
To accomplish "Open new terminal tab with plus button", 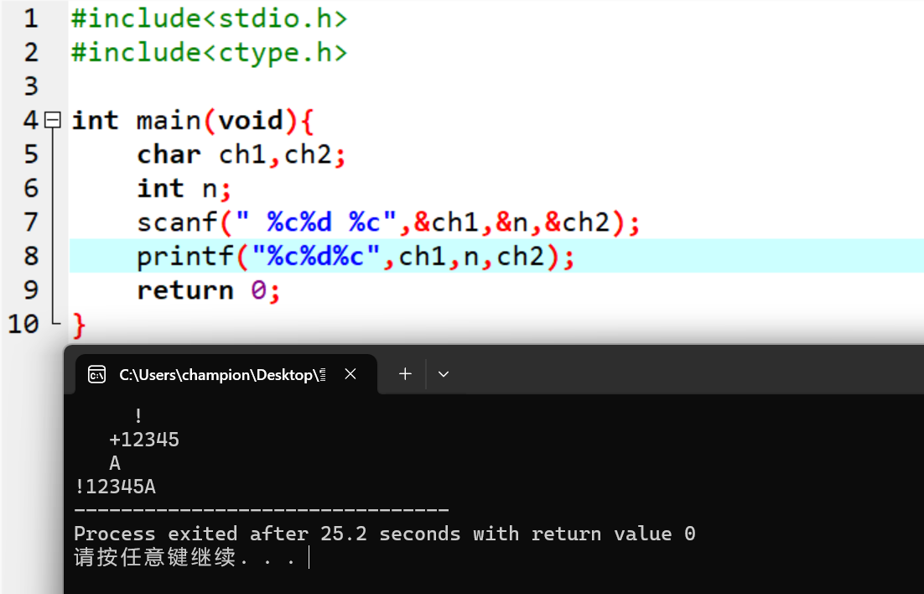I will point(405,374).
